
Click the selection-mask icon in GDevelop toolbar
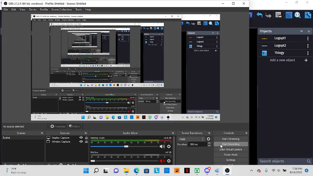point(278,15)
